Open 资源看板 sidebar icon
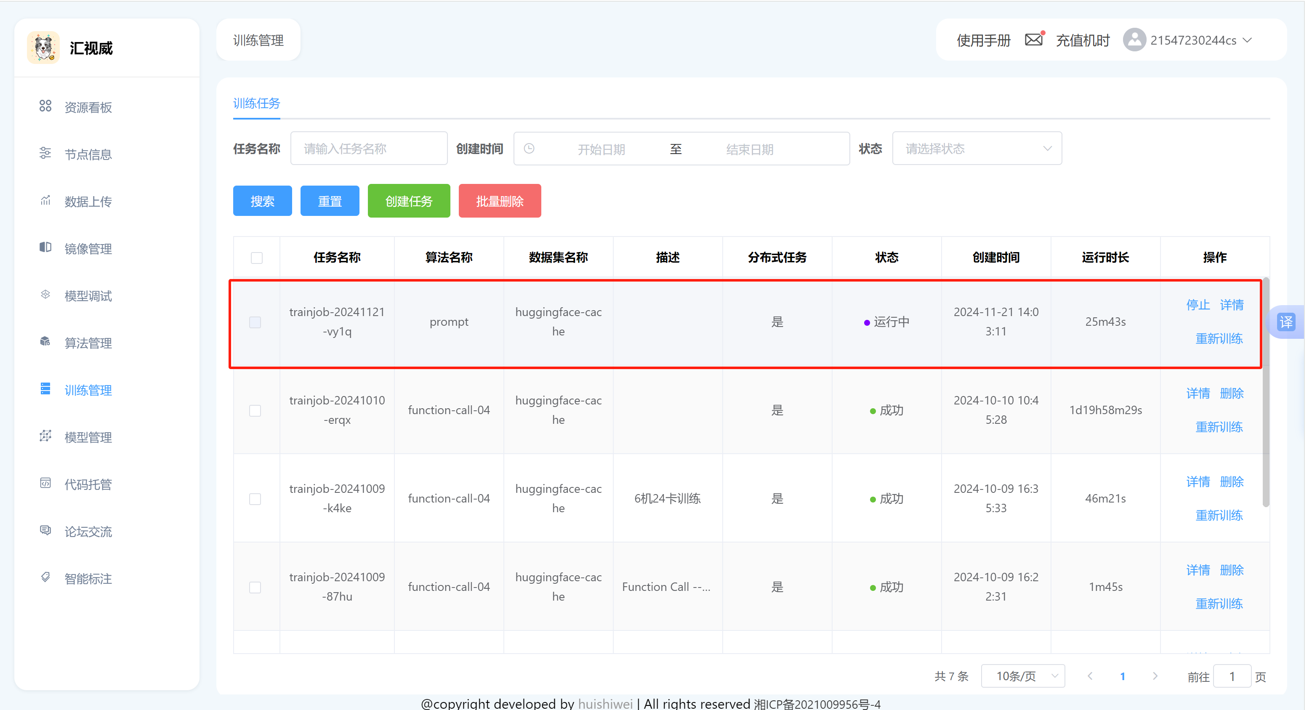The image size is (1312, 710). tap(45, 106)
